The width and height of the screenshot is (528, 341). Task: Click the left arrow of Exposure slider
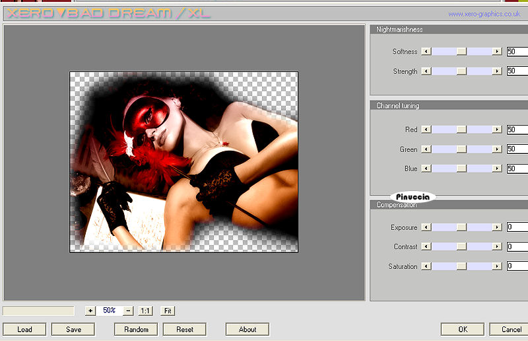tap(426, 227)
